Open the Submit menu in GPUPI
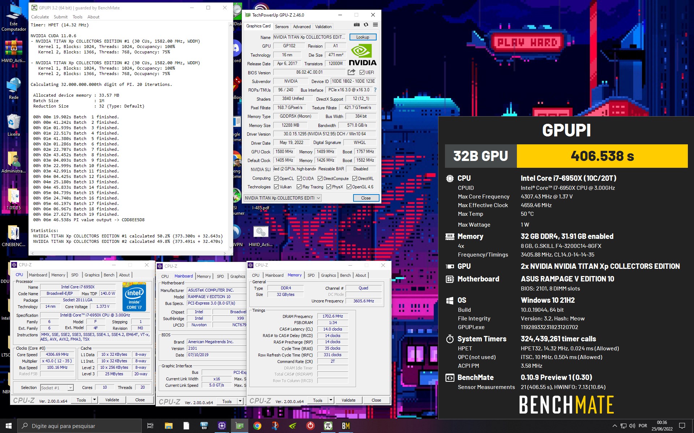Viewport: 694px width, 433px height. pyautogui.click(x=60, y=17)
